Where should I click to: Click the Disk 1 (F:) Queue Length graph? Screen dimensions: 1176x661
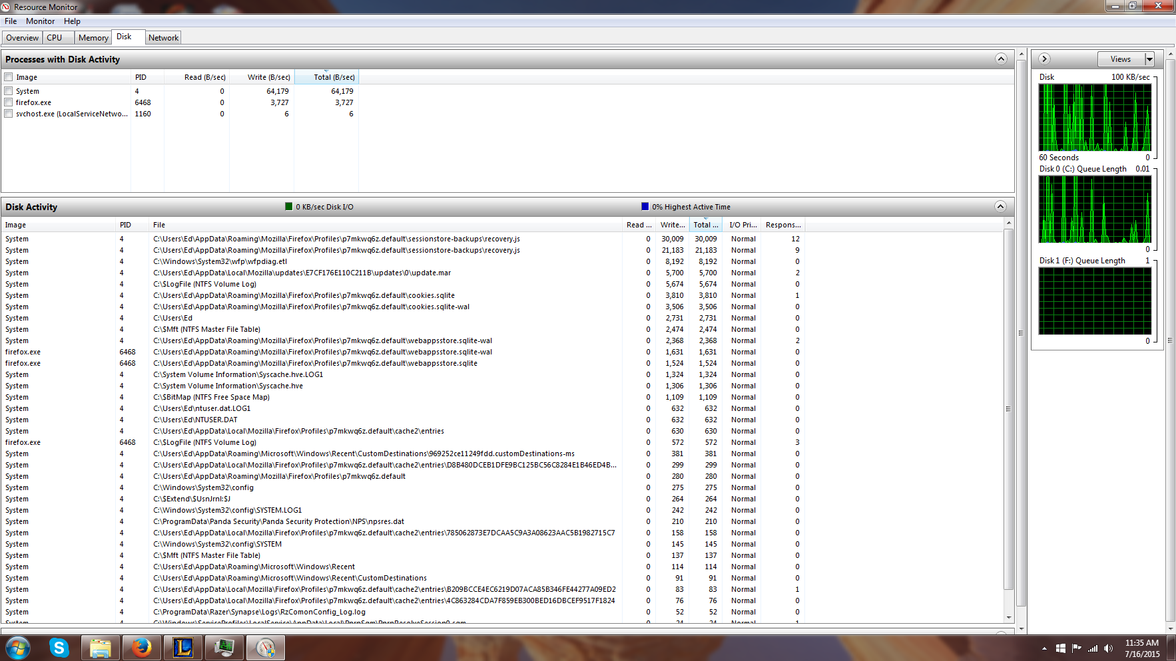pos(1095,301)
